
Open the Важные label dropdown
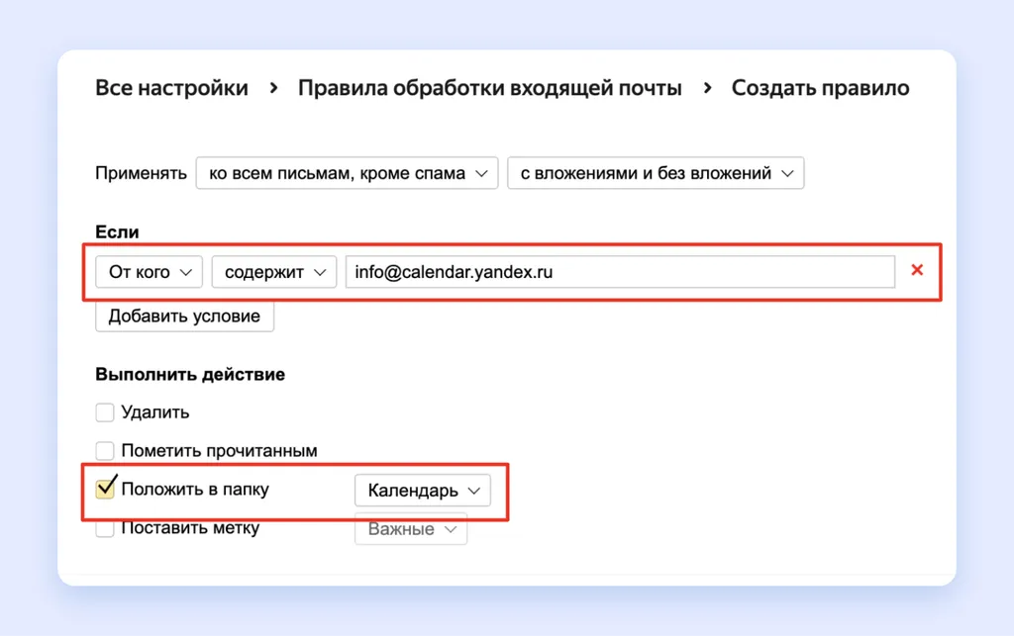pos(411,529)
